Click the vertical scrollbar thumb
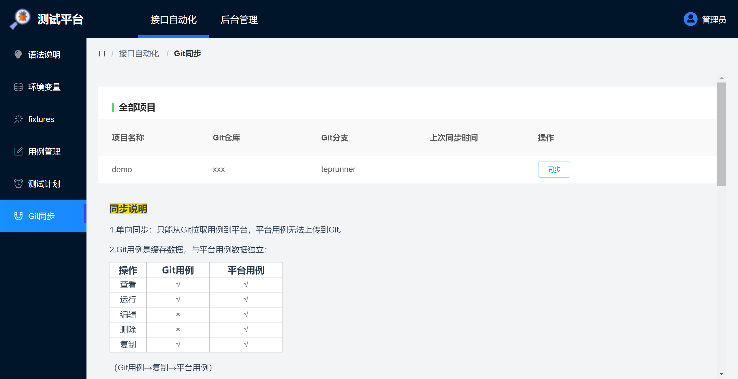The image size is (738, 379). coord(721,134)
